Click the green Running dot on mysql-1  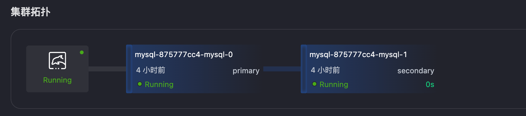(314, 84)
